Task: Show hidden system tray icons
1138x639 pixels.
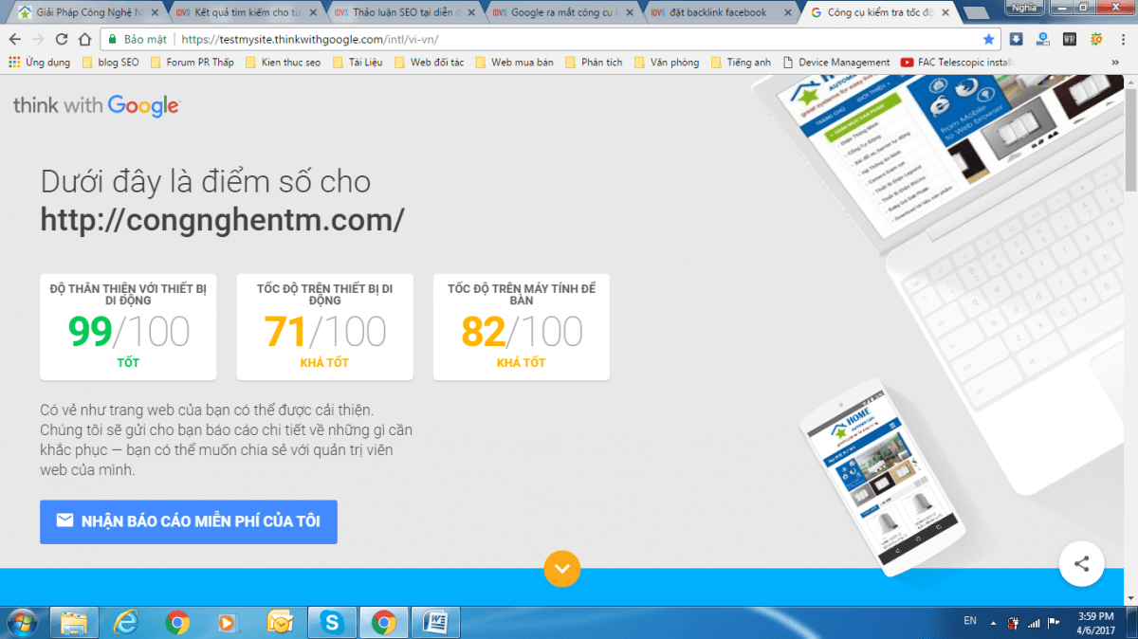Action: pyautogui.click(x=994, y=623)
